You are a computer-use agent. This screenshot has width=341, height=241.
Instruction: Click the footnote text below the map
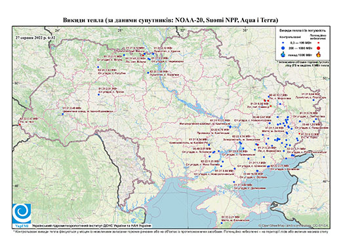point(170,231)
